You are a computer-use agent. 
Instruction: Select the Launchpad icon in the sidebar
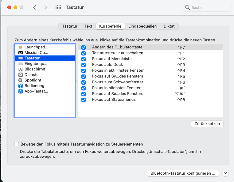coord(21,47)
